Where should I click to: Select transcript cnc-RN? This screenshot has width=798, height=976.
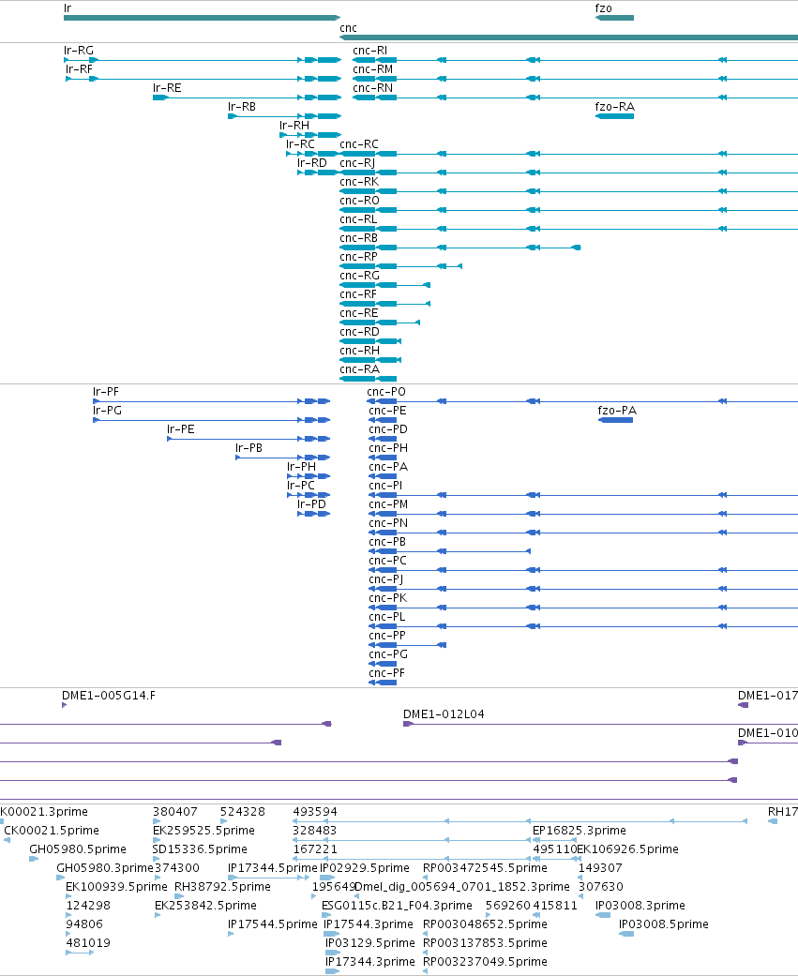pyautogui.click(x=575, y=98)
